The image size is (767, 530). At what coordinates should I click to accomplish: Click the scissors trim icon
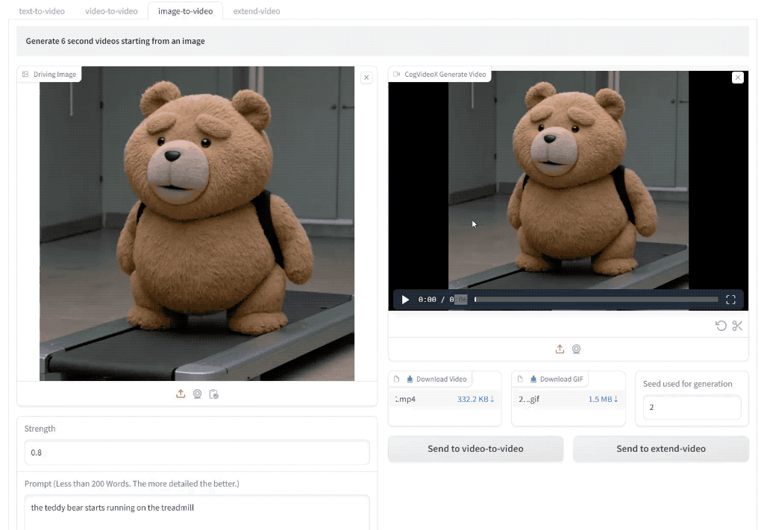[737, 326]
